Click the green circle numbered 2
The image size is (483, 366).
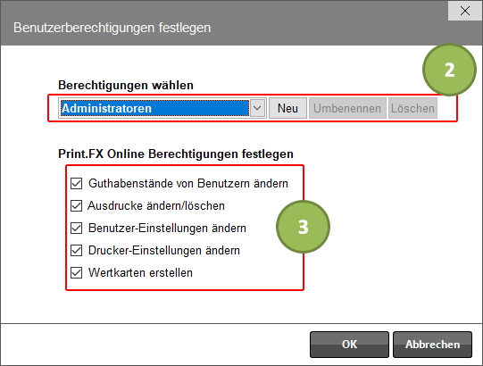click(x=449, y=70)
